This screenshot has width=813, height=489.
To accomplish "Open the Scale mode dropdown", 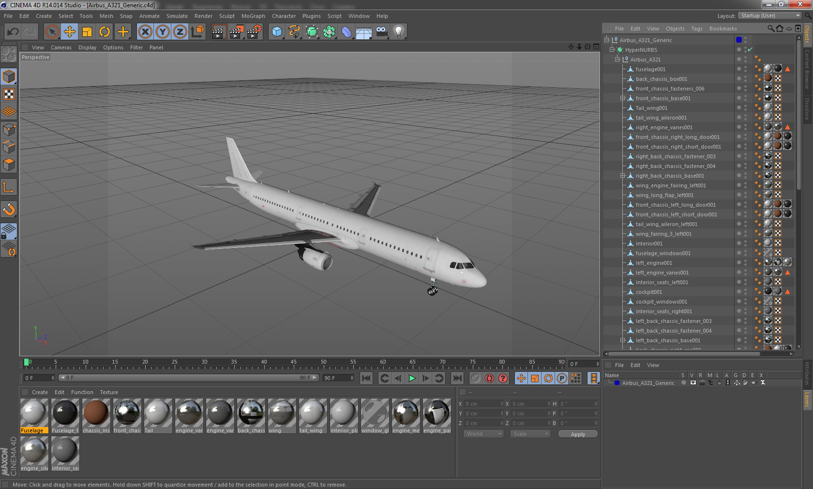I will coord(531,434).
